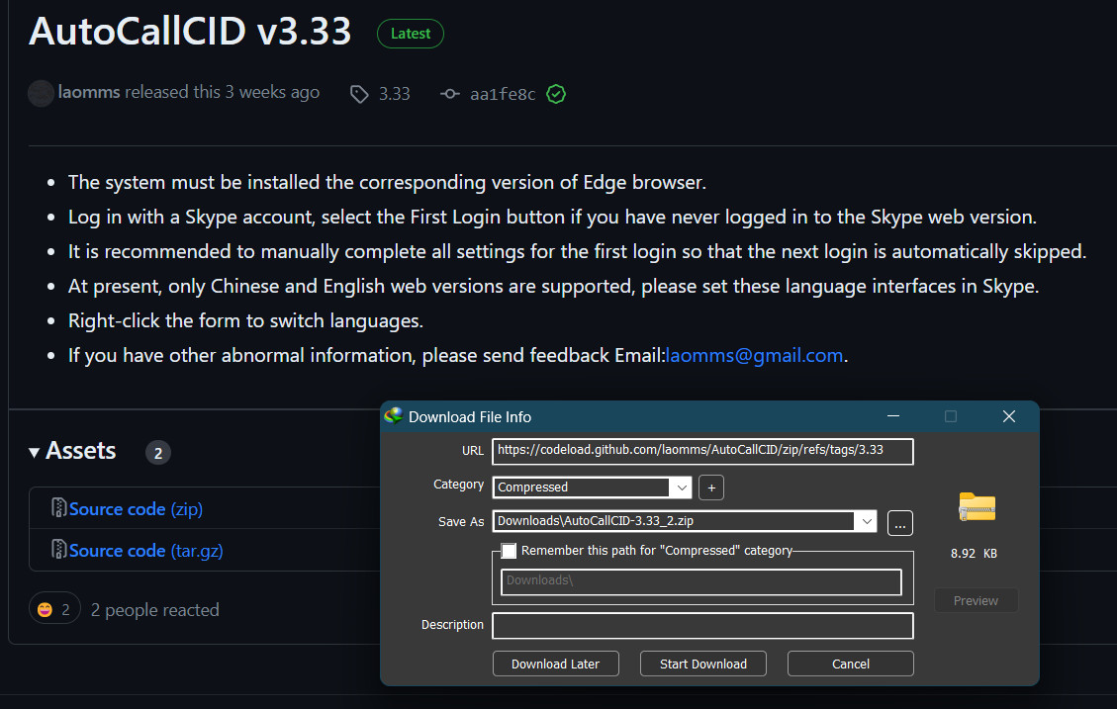1117x709 pixels.
Task: Click the AutoCallCID v3.33 release title
Action: coord(190,32)
